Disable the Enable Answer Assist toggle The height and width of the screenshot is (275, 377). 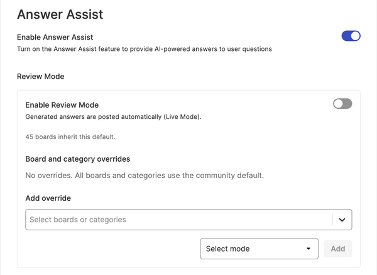tap(351, 36)
